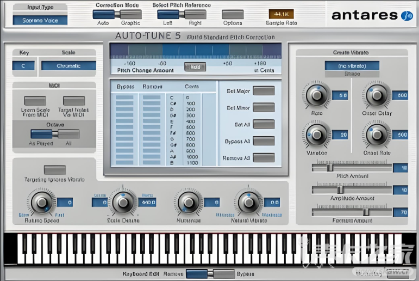Click the vibrato Variation knob

317,135
